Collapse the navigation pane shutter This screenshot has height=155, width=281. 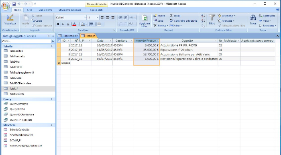[53, 36]
